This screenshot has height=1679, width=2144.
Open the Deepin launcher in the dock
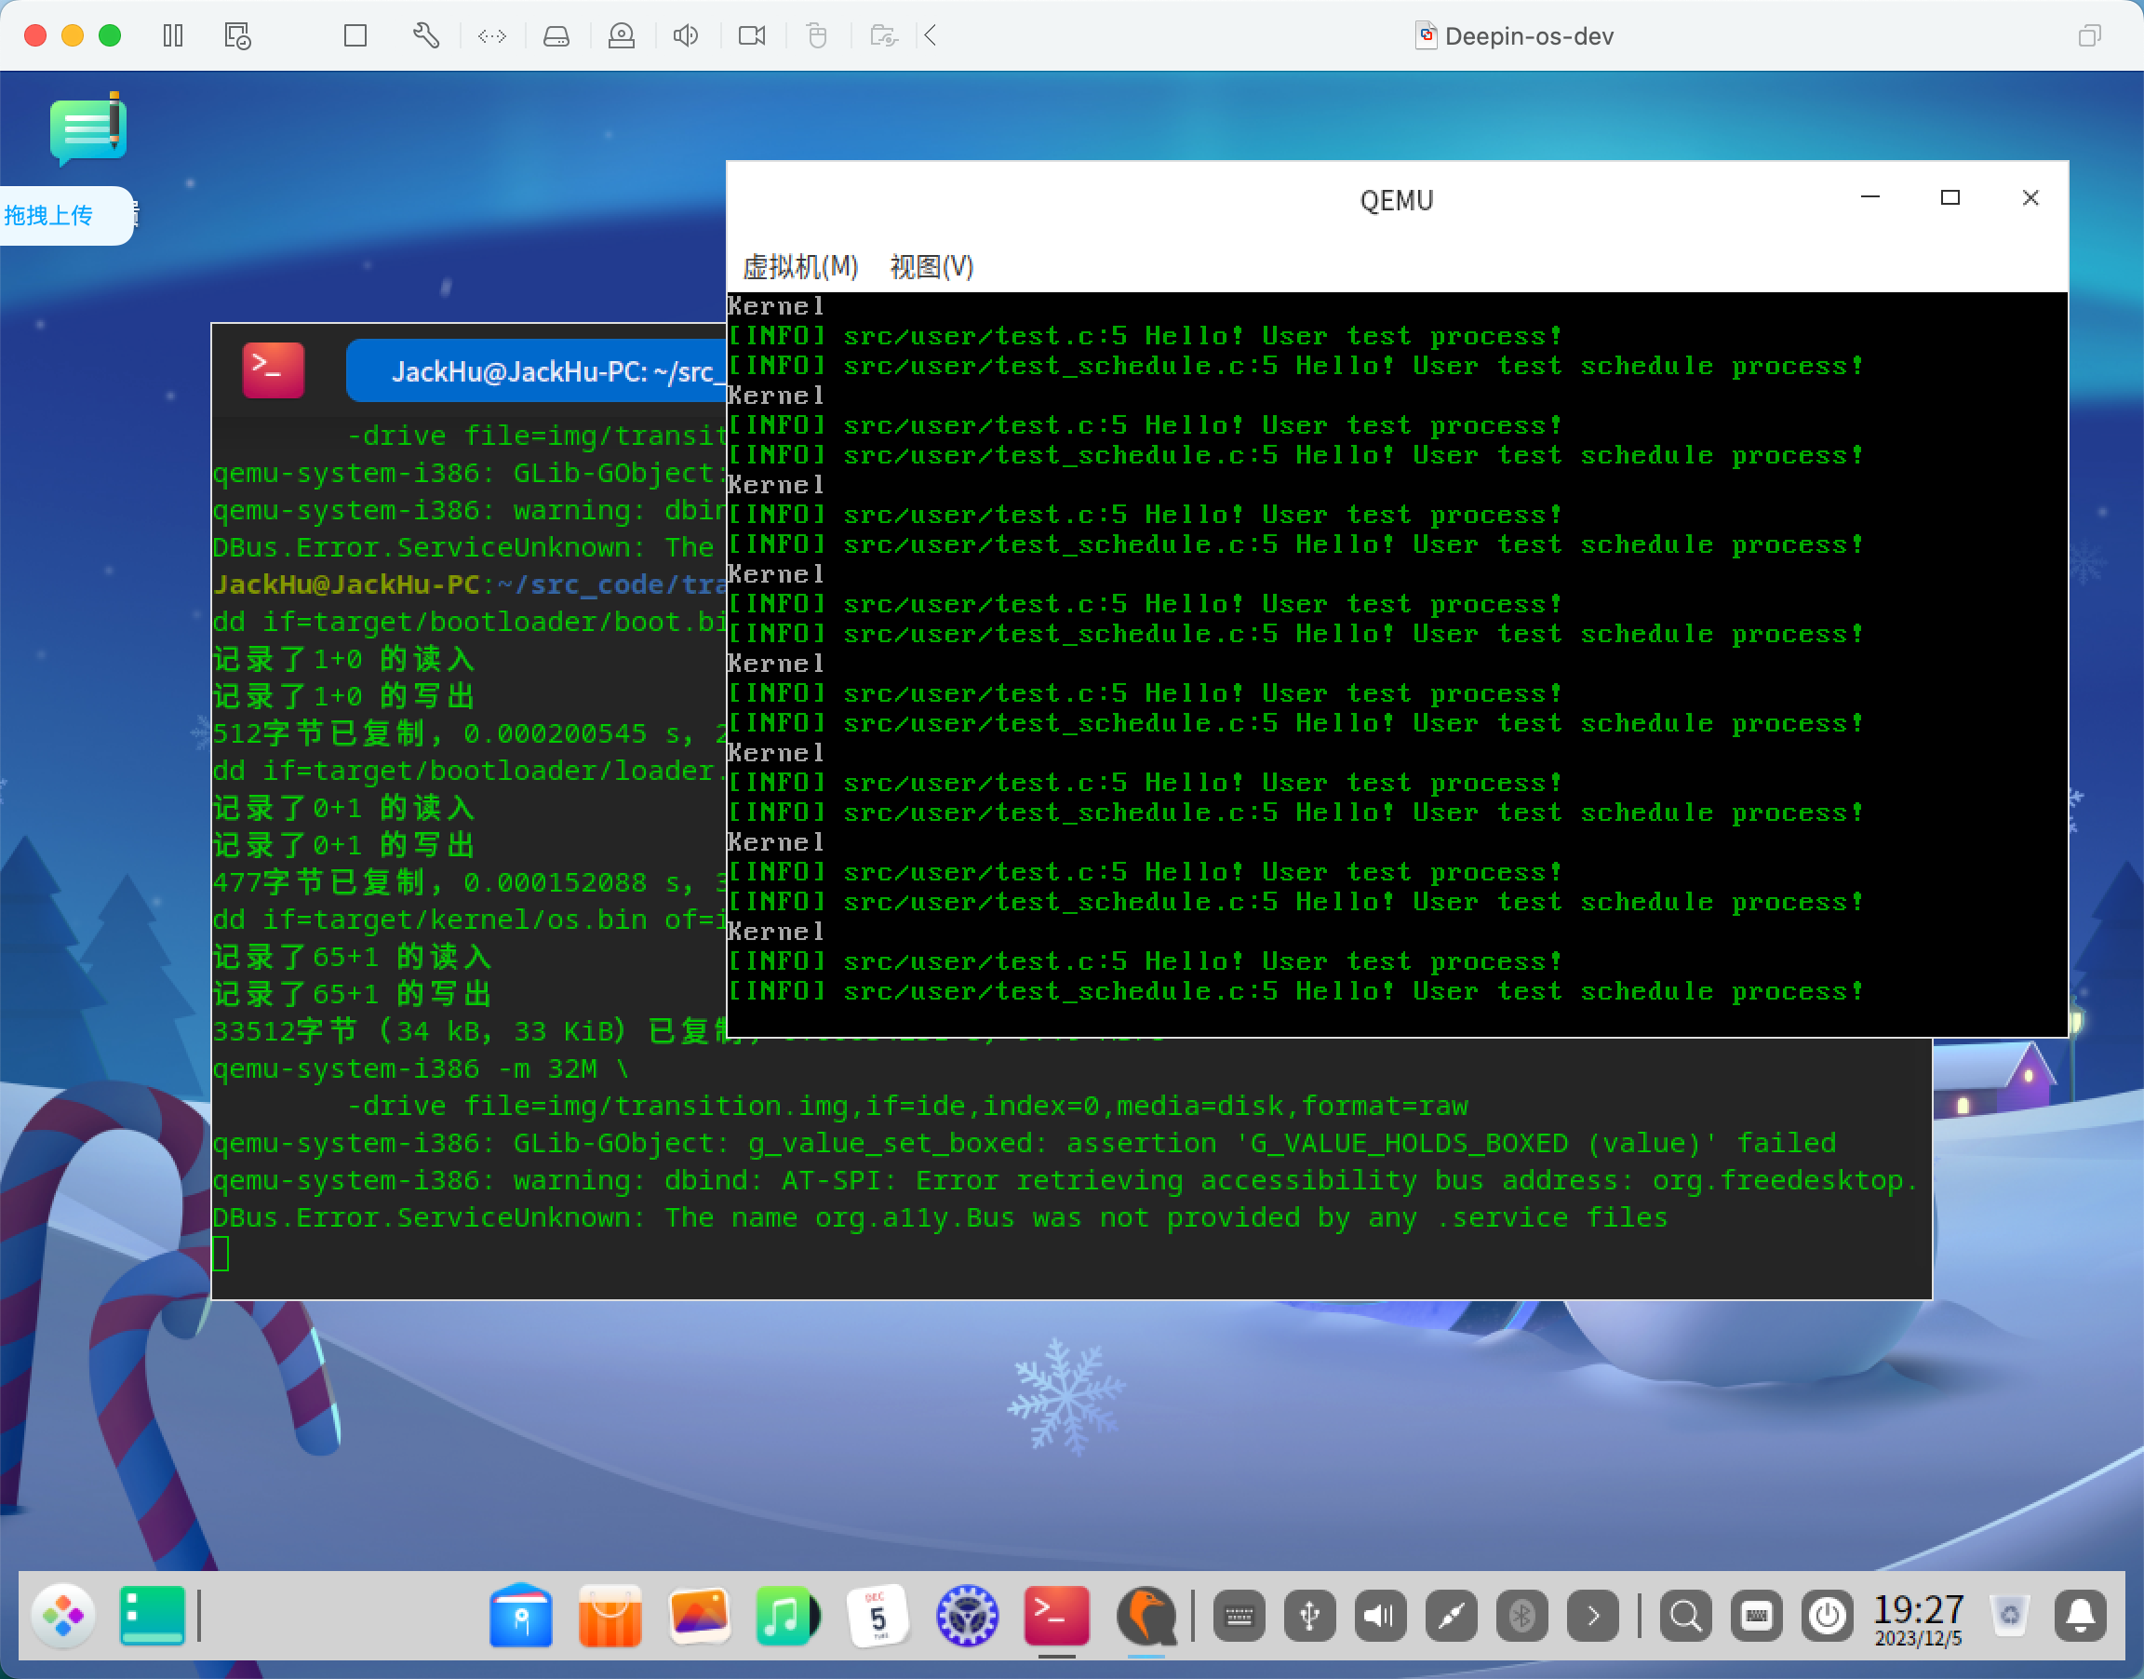(63, 1615)
